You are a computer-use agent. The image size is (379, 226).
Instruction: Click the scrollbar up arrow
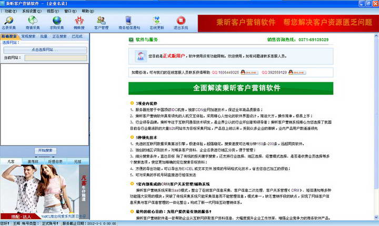click(x=376, y=36)
